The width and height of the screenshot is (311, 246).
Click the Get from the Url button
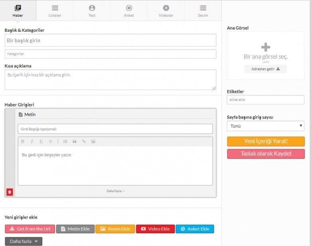pos(30,229)
